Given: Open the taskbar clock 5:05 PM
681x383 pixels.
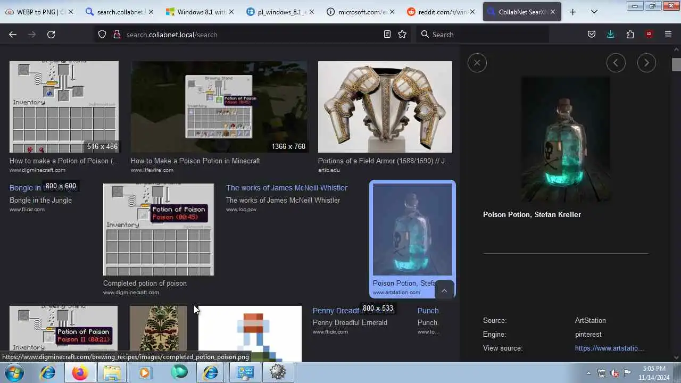Looking at the screenshot, I should pos(654,373).
